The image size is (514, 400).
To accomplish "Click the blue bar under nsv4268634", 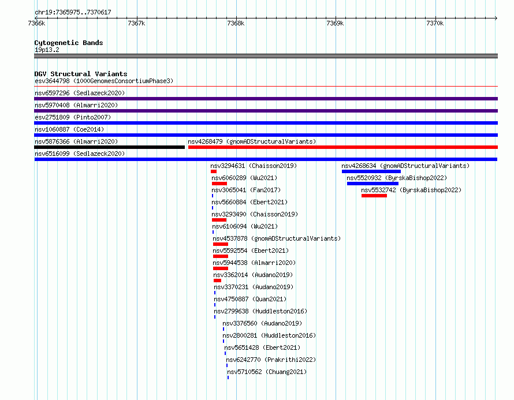I will pyautogui.click(x=371, y=171).
